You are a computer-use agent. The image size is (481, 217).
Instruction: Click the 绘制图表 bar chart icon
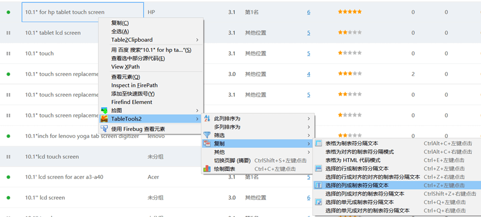[207, 169]
